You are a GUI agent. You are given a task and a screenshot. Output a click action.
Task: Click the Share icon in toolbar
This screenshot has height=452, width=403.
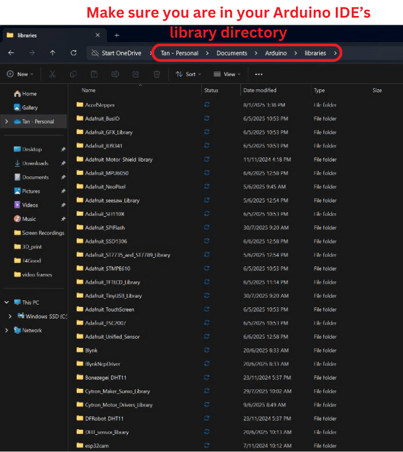[x=135, y=74]
